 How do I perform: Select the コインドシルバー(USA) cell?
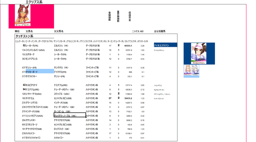pos(35,50)
